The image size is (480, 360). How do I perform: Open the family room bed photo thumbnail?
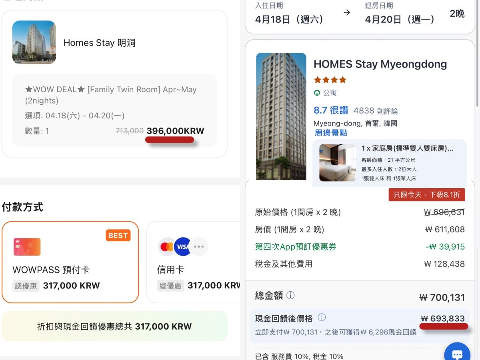click(338, 163)
